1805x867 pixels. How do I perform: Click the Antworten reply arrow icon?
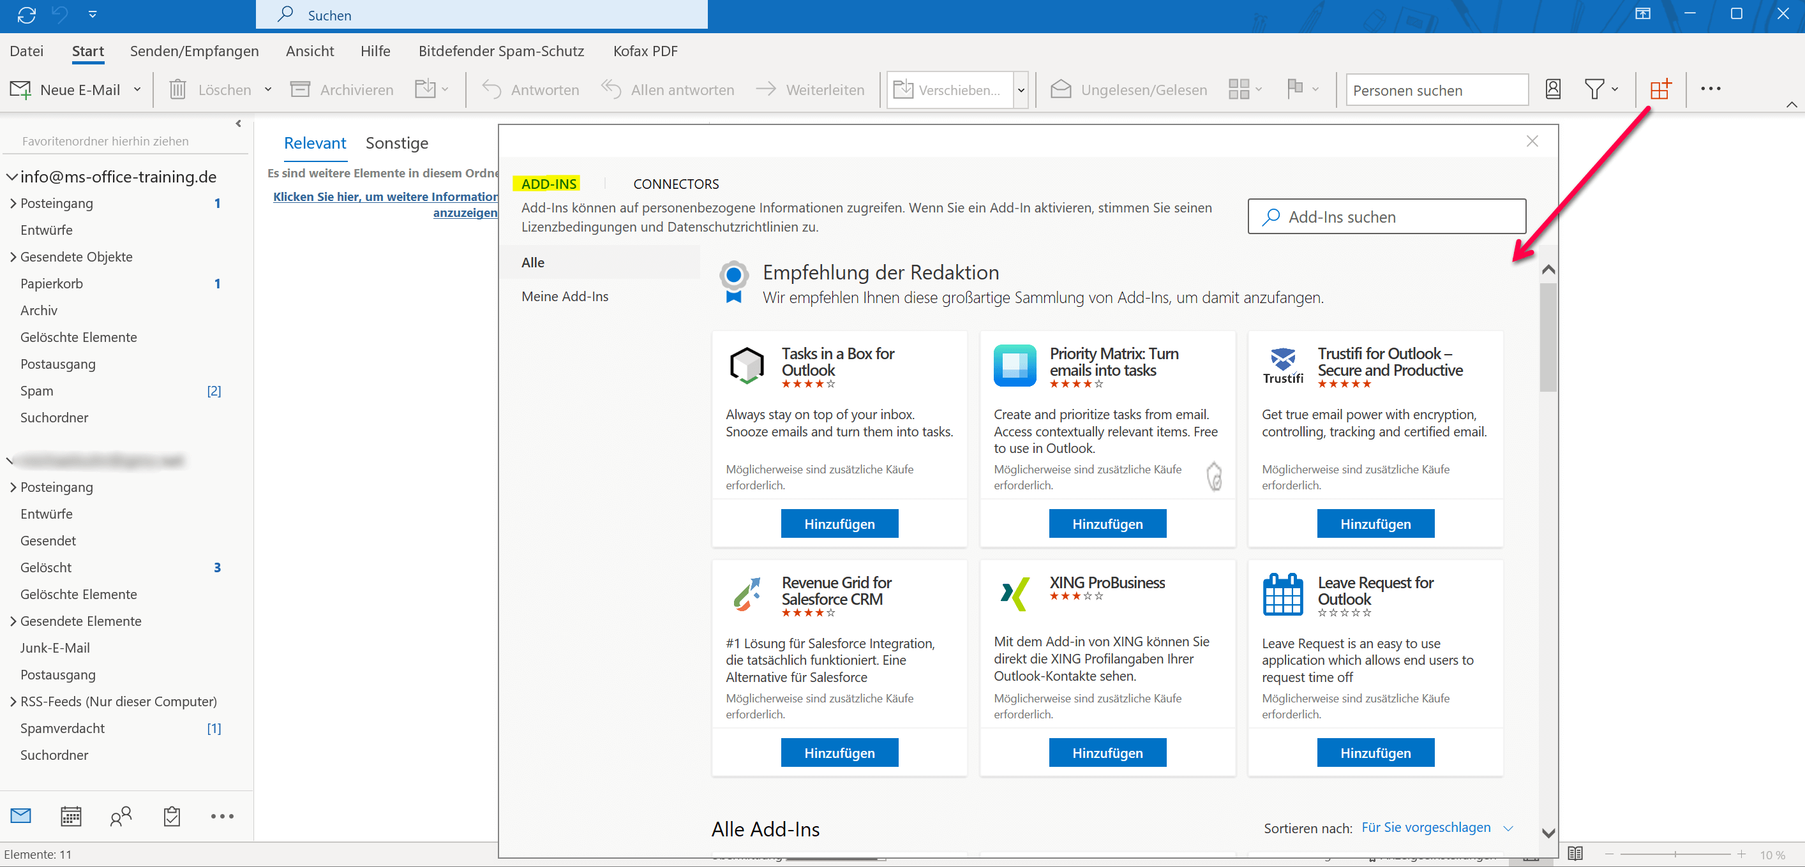pos(491,90)
